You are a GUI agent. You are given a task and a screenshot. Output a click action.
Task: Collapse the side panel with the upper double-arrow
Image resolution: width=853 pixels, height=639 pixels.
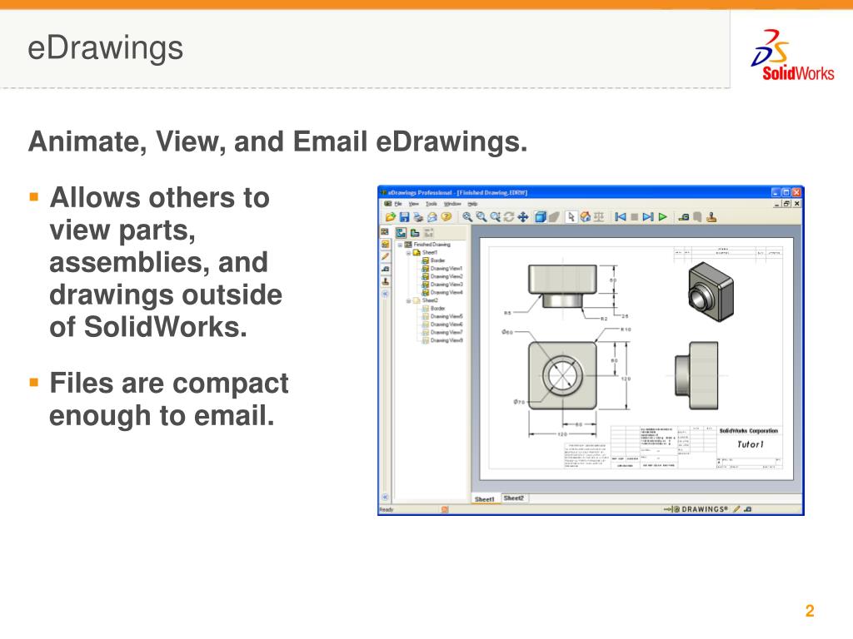tap(385, 294)
